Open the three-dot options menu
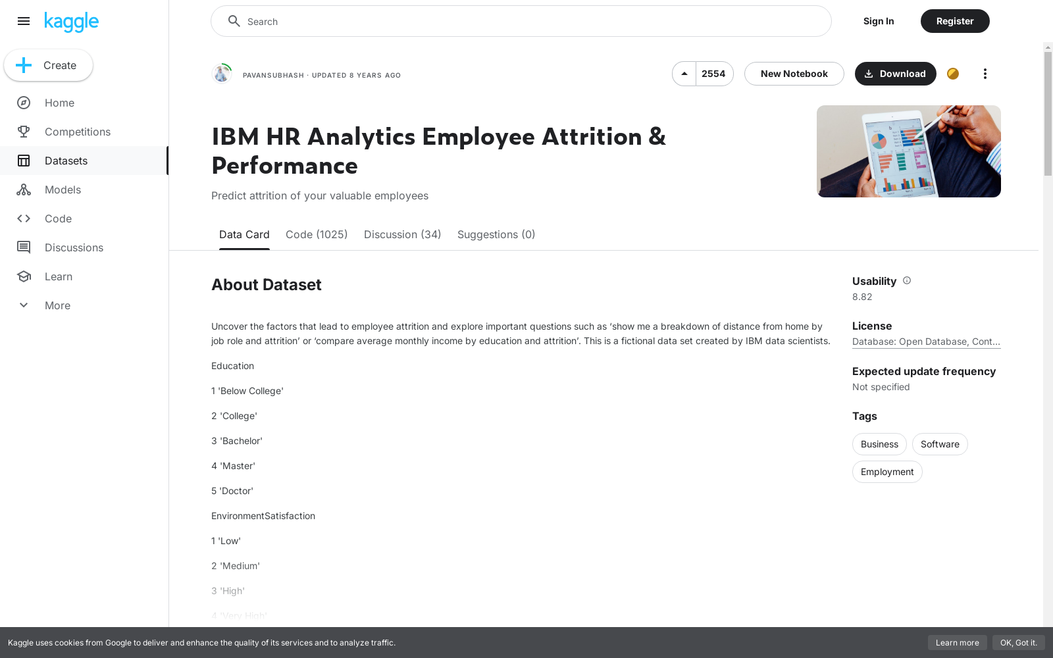This screenshot has height=658, width=1053. point(985,74)
